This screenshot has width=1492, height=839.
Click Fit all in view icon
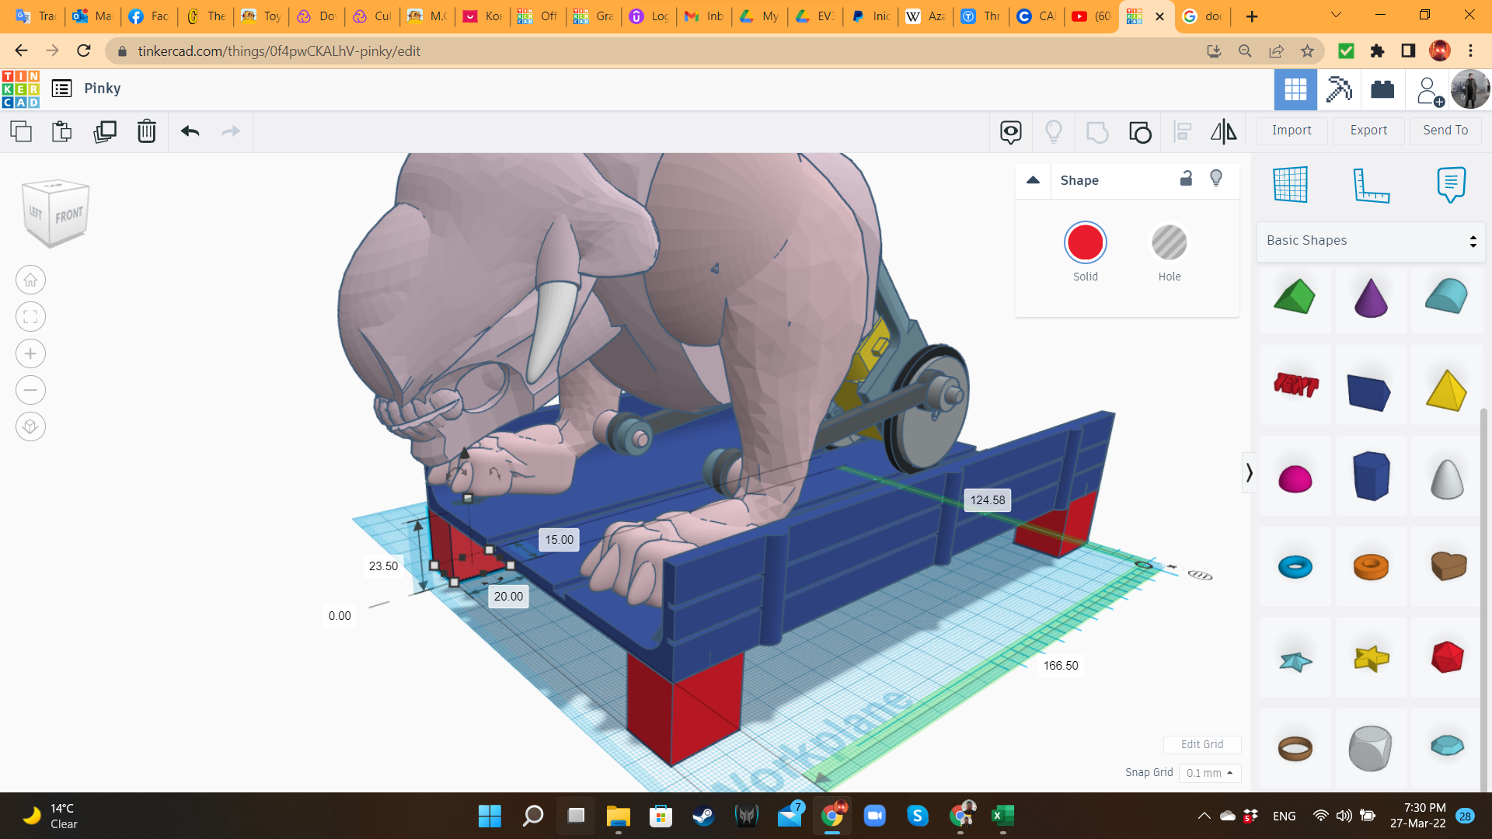(x=30, y=317)
